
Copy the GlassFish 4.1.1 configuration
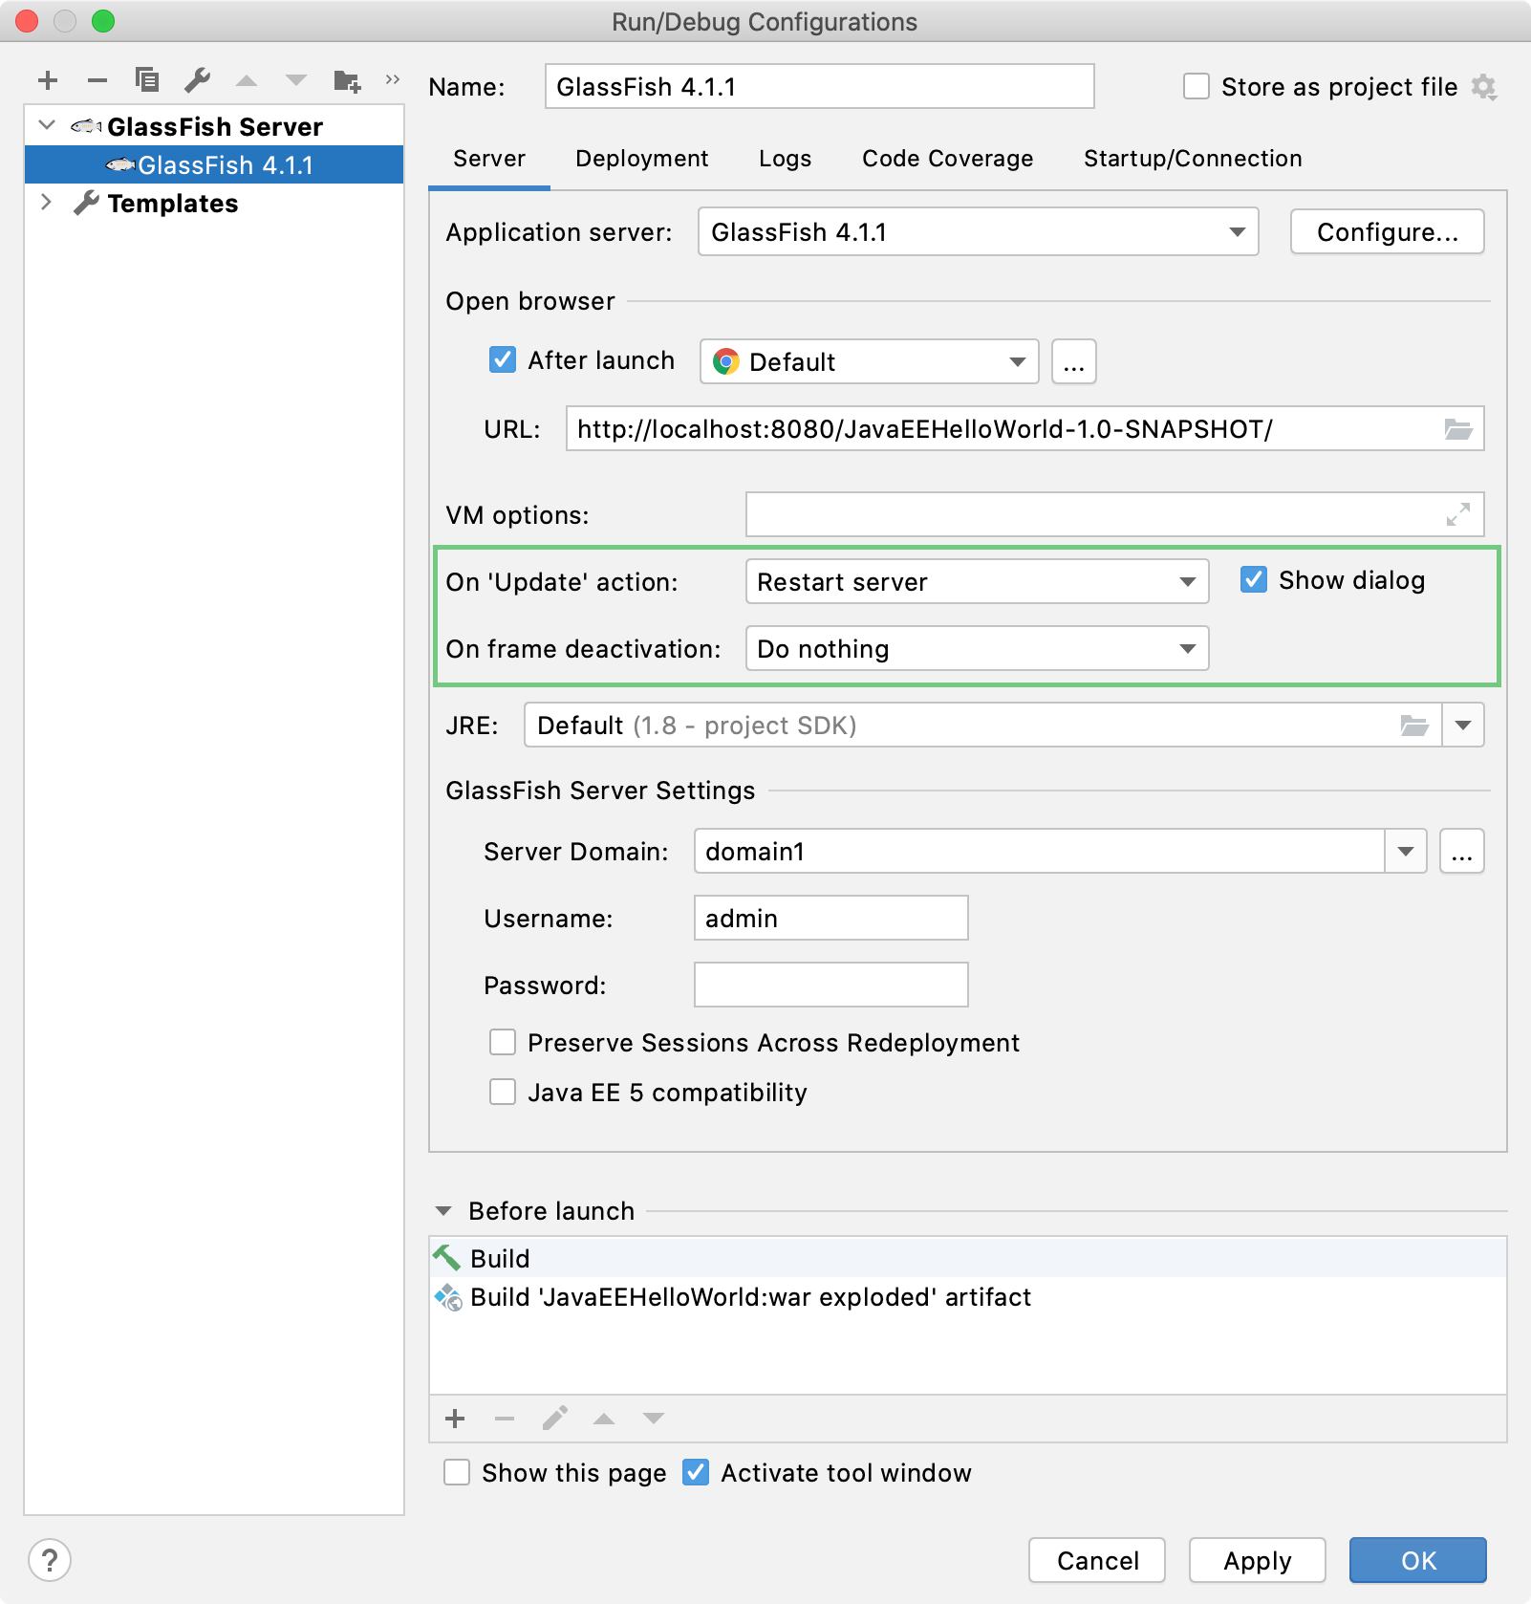(147, 80)
